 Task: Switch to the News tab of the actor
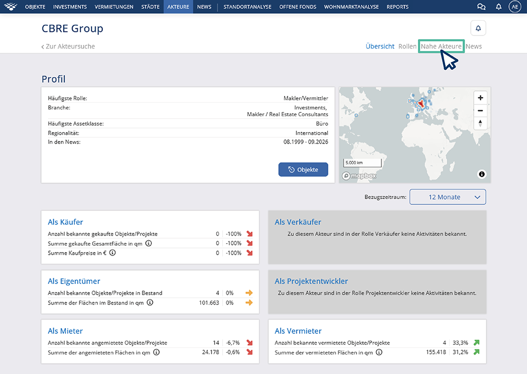473,46
